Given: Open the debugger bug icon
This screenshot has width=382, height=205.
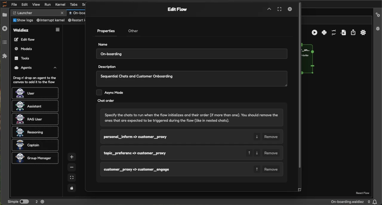Looking at the screenshot, I should 378,29.
